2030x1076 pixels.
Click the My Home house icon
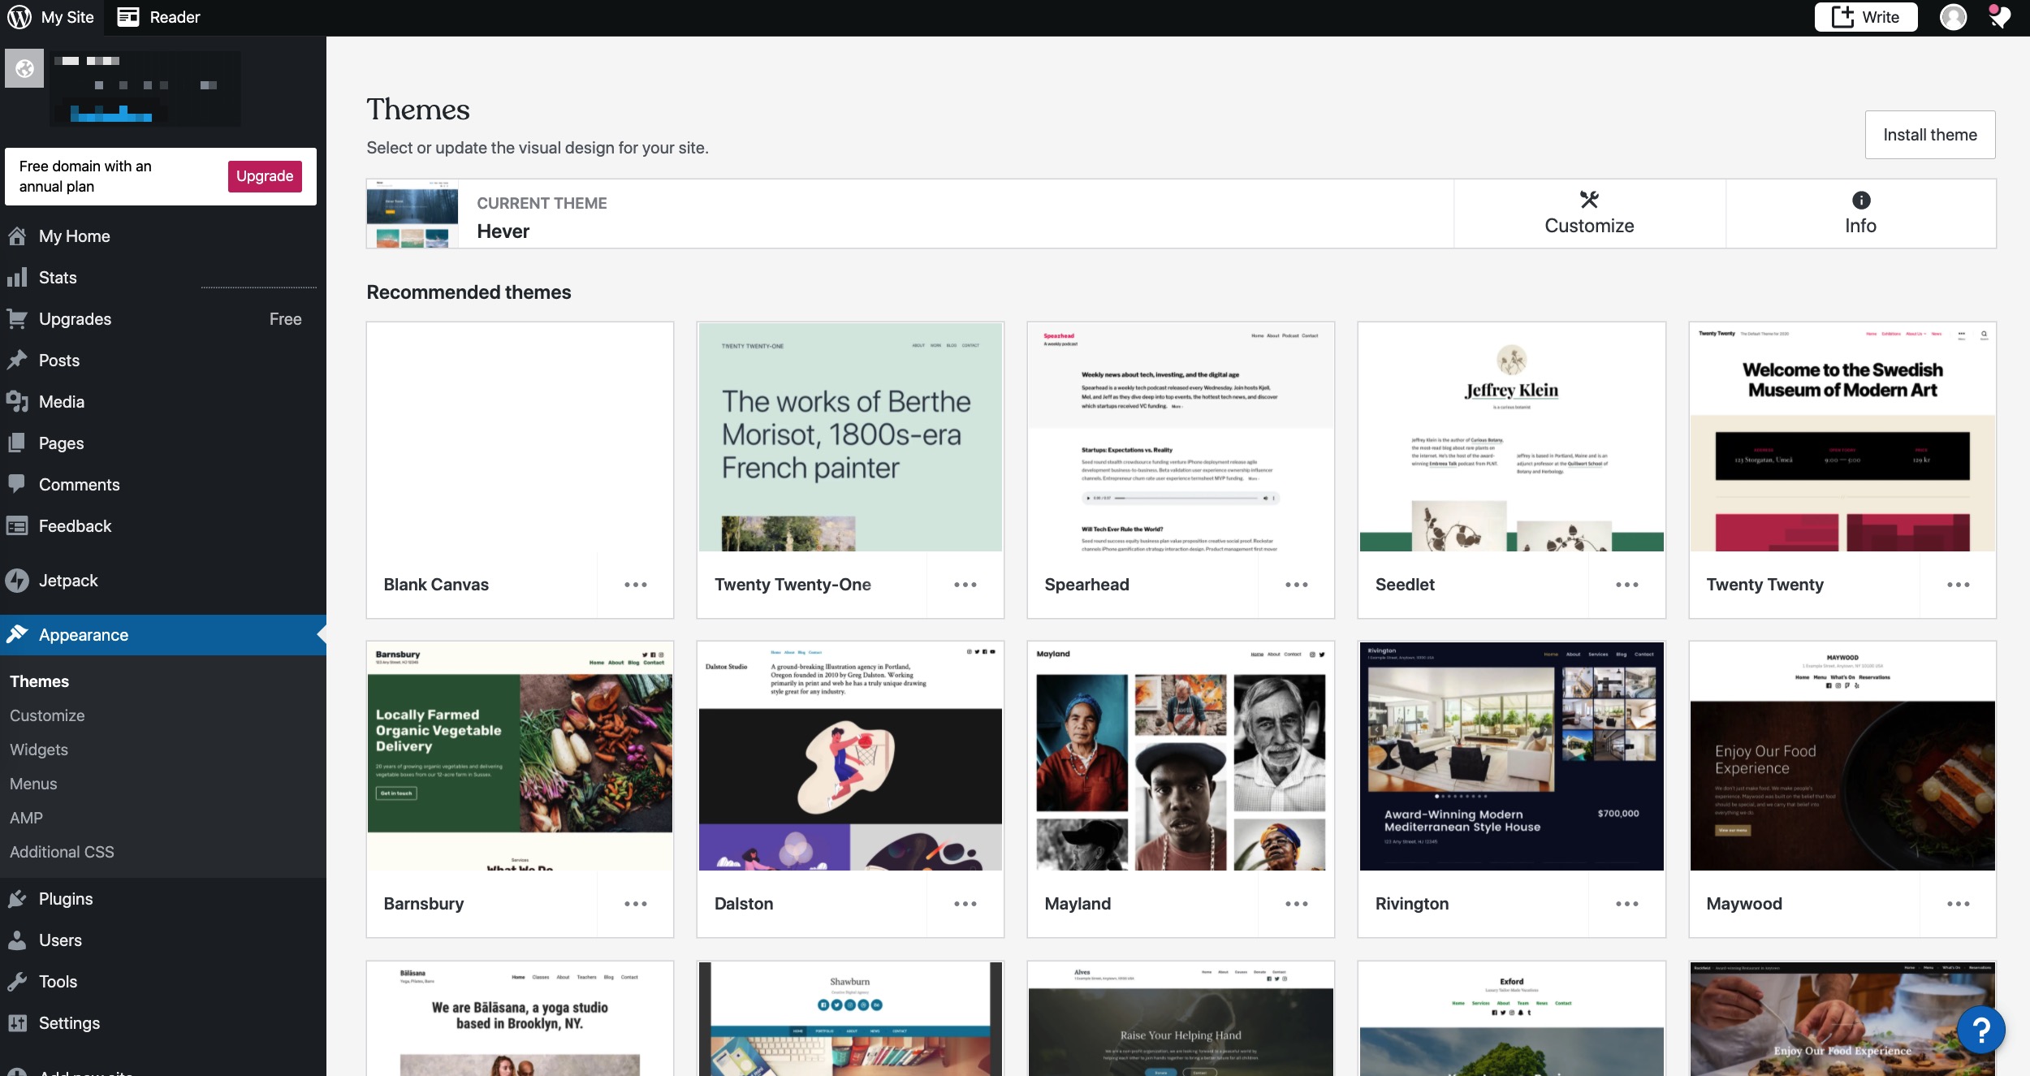[x=17, y=236]
